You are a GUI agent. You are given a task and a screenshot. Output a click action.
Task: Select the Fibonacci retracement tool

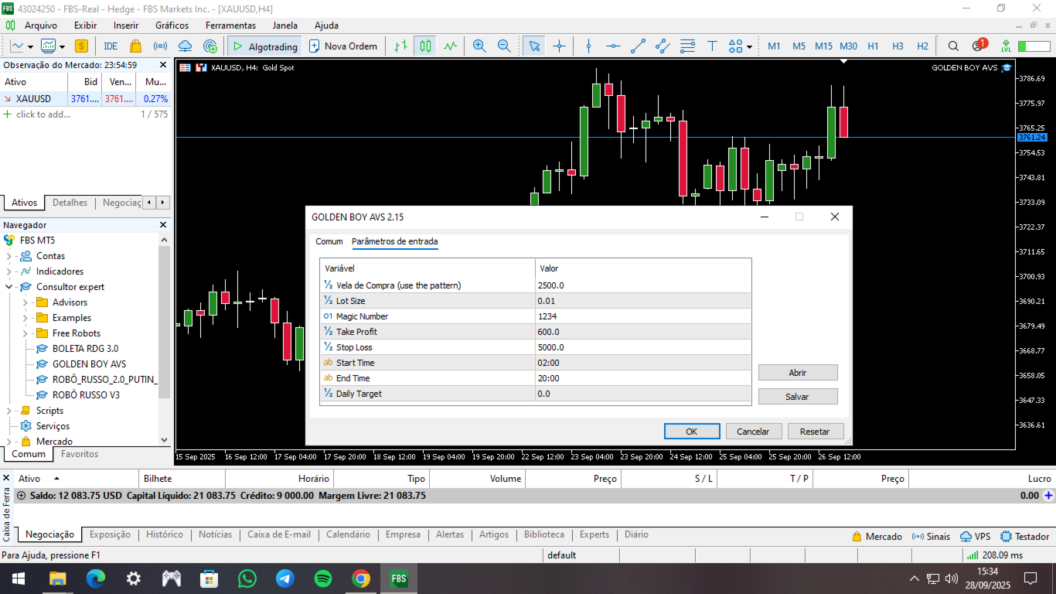[x=687, y=46]
